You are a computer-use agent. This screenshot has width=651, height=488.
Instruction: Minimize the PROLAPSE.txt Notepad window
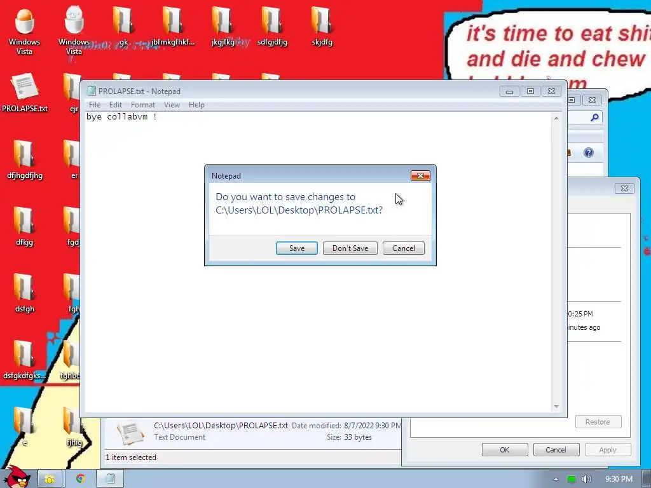509,91
